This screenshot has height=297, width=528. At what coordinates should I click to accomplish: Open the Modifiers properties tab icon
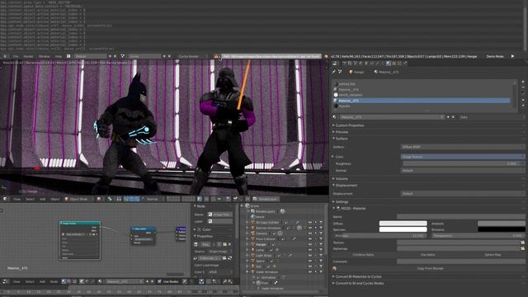378,63
